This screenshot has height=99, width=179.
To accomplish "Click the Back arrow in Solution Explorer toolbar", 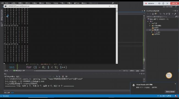I will (x=148, y=14).
